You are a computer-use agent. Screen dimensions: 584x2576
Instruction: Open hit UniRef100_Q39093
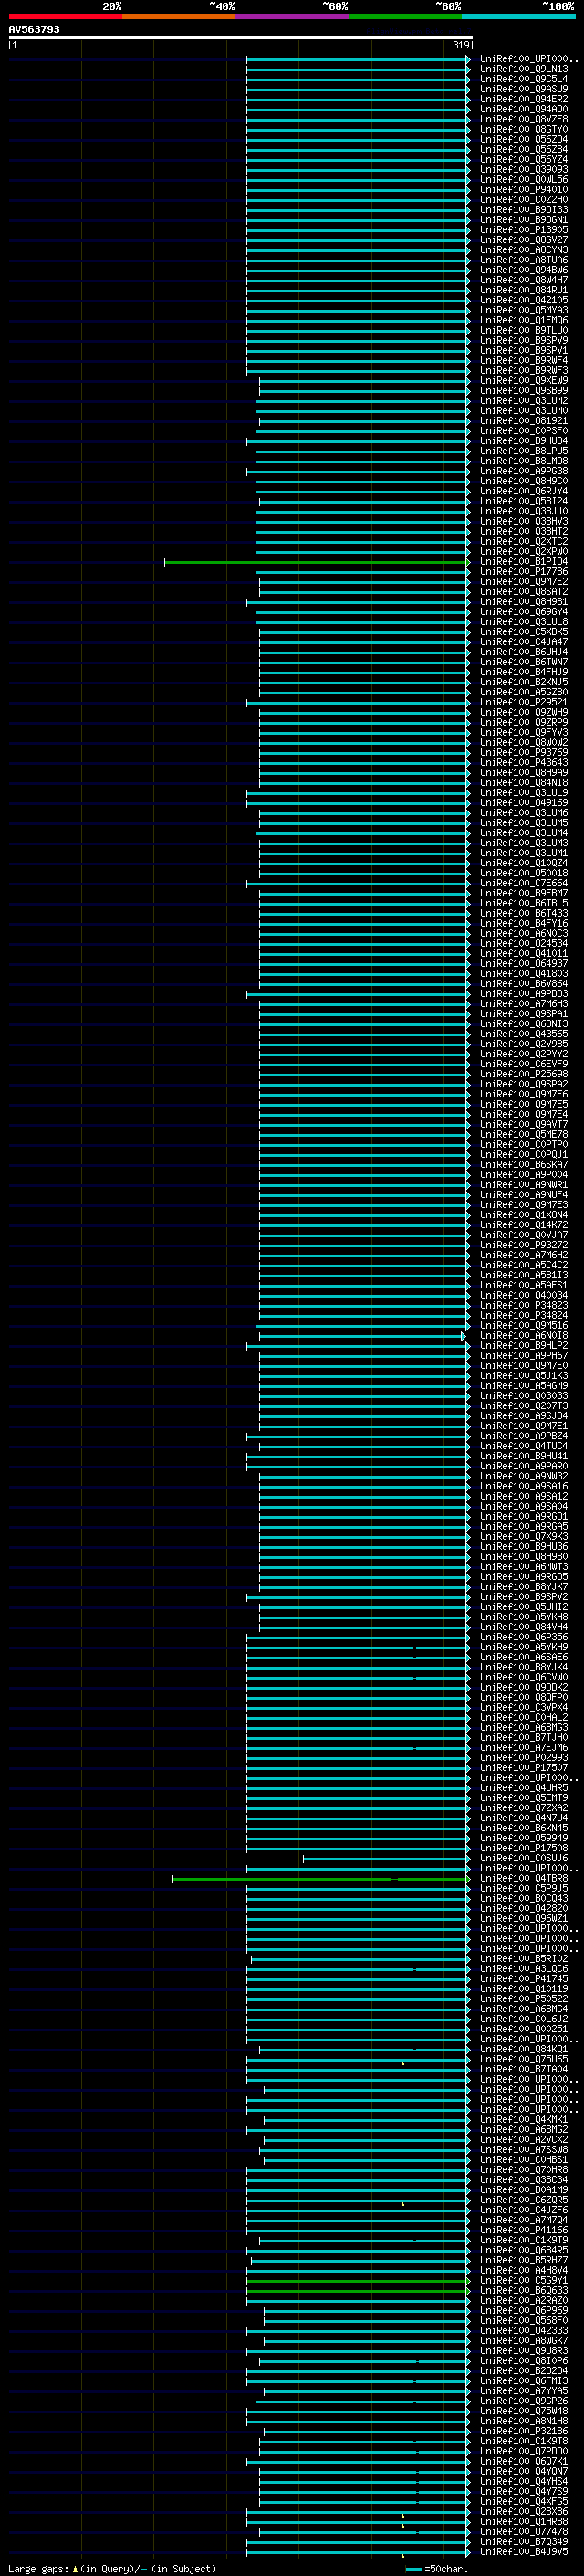523,169
